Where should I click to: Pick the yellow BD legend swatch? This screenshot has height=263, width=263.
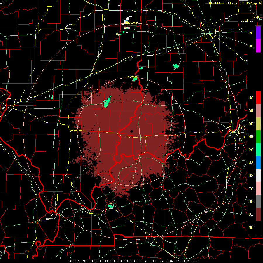pos(258,124)
